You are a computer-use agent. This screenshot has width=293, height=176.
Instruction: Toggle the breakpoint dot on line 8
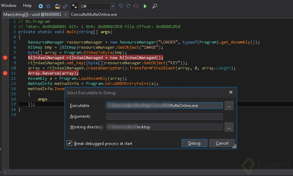coord(5,58)
